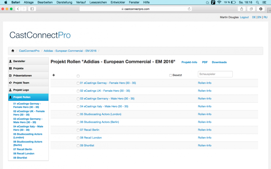Click the Projekt-Info link

point(189,62)
